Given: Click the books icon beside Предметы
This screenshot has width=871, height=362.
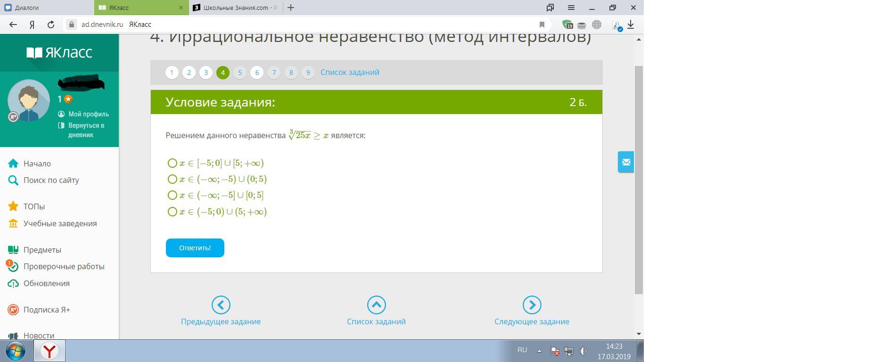Looking at the screenshot, I should pos(13,250).
